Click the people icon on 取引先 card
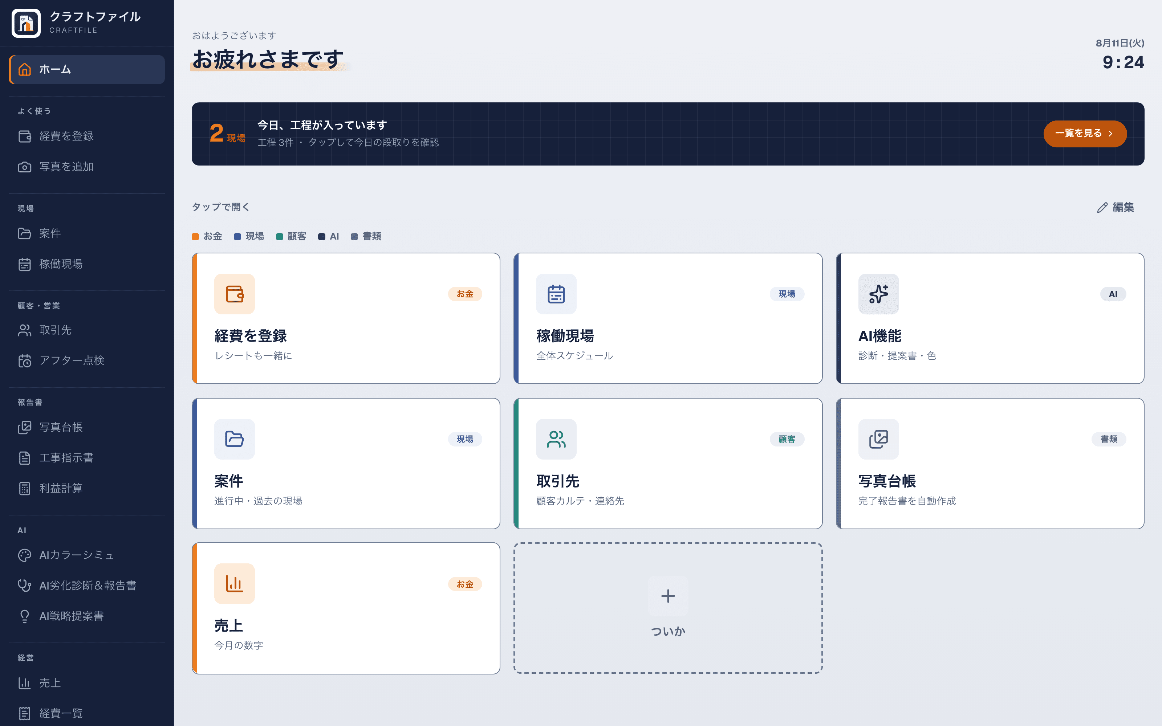Image resolution: width=1162 pixels, height=726 pixels. 556,439
